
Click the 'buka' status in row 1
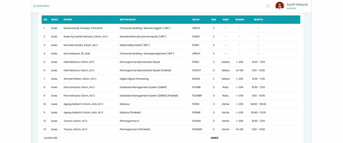pyautogui.click(x=54, y=28)
